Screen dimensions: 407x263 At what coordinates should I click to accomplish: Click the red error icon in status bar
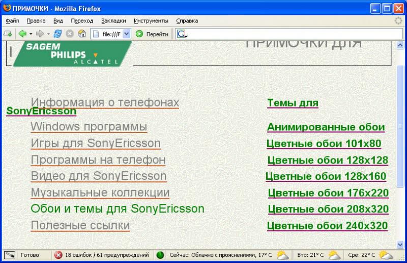coord(59,255)
